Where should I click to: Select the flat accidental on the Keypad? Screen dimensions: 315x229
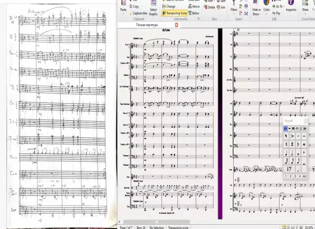tap(298, 144)
